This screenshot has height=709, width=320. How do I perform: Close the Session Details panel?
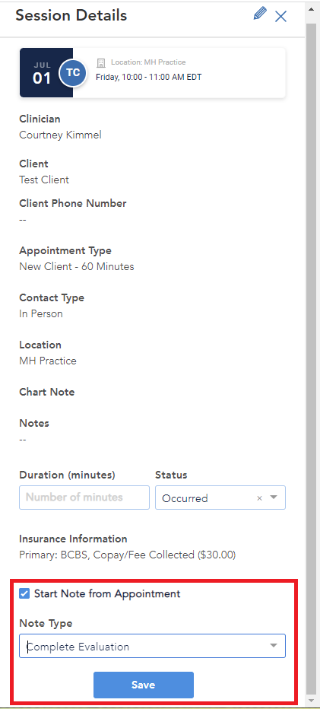(x=280, y=17)
